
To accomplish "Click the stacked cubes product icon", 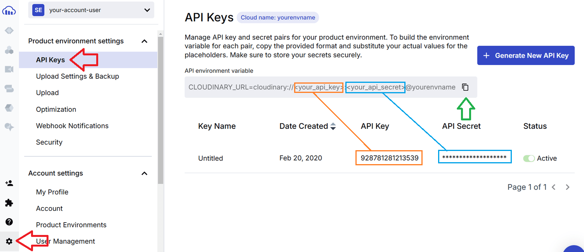I will click(9, 50).
